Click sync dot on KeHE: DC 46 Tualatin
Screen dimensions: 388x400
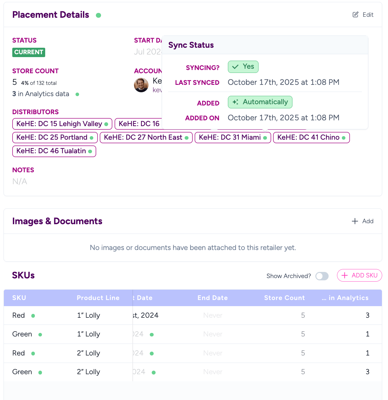click(x=90, y=151)
